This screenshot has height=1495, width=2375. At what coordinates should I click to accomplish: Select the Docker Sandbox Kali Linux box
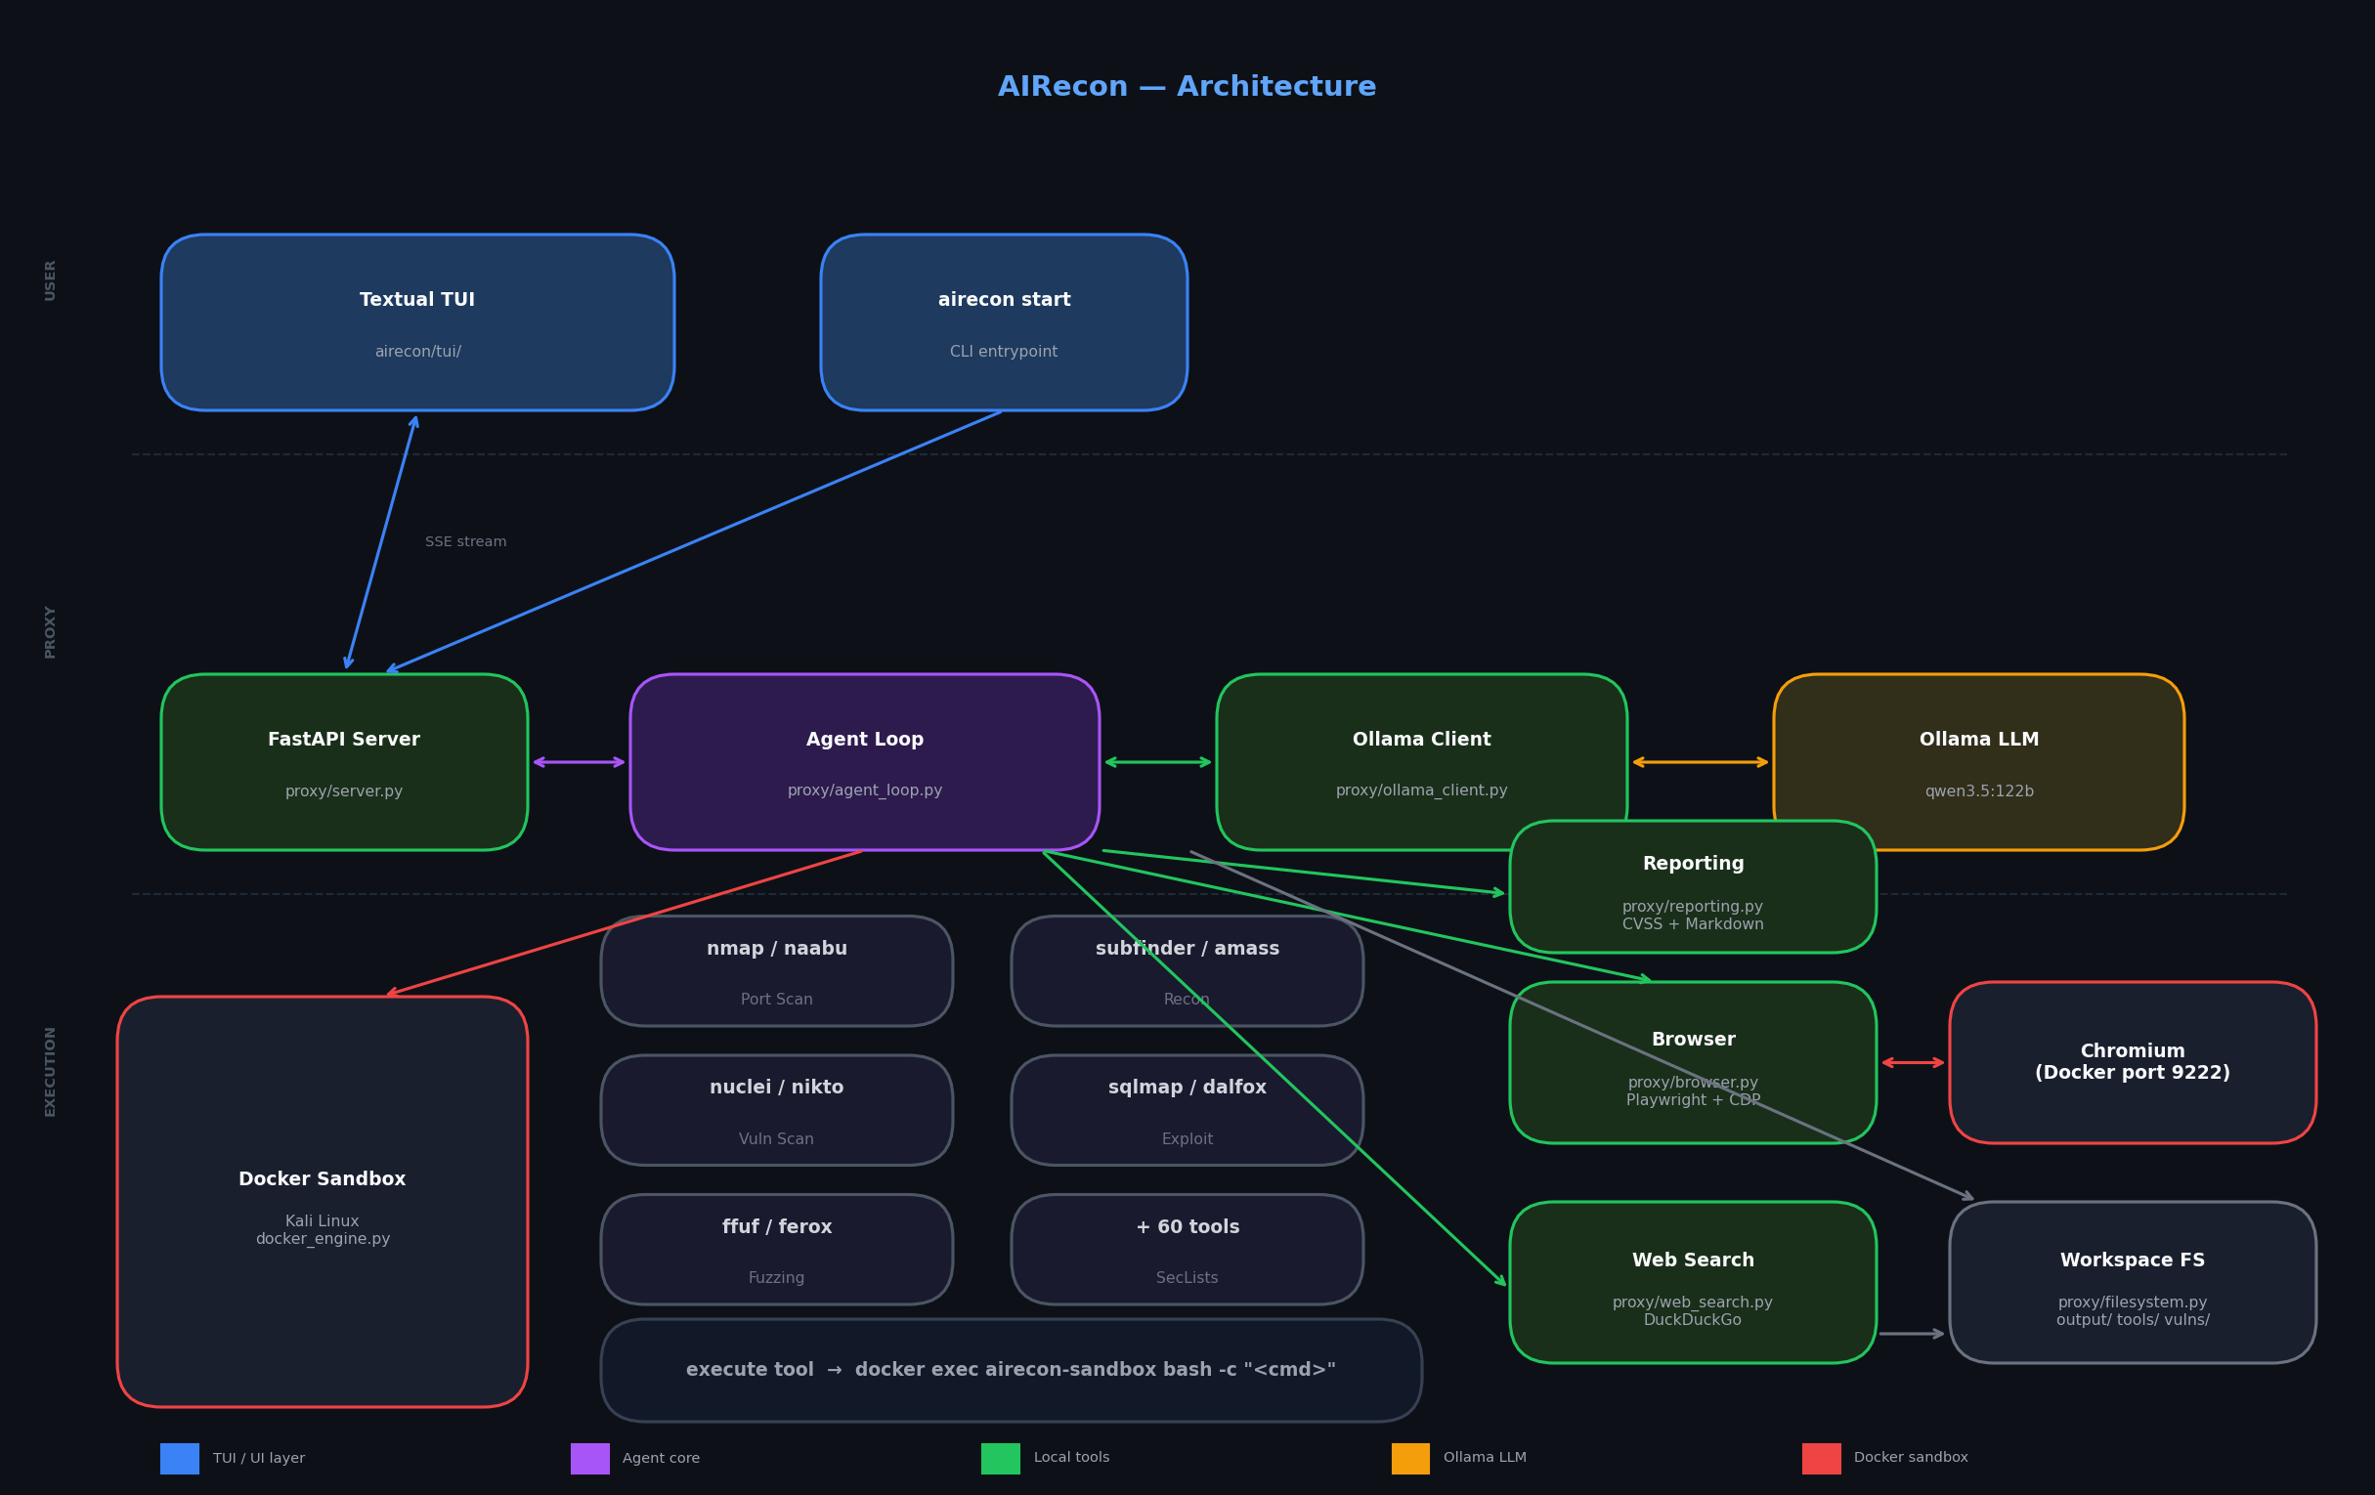(323, 1202)
